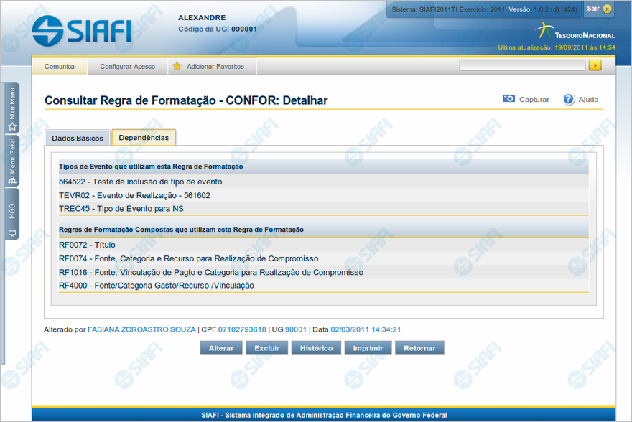This screenshot has width=632, height=422.
Task: Click the Tesouro Nacional logo
Action: (575, 32)
